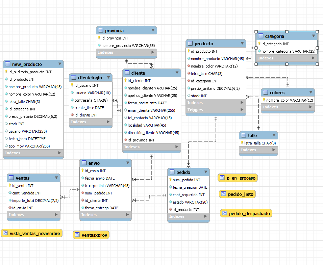Screen dimensions: 323x265
Task: Click the producto table icon
Action: [x=190, y=44]
